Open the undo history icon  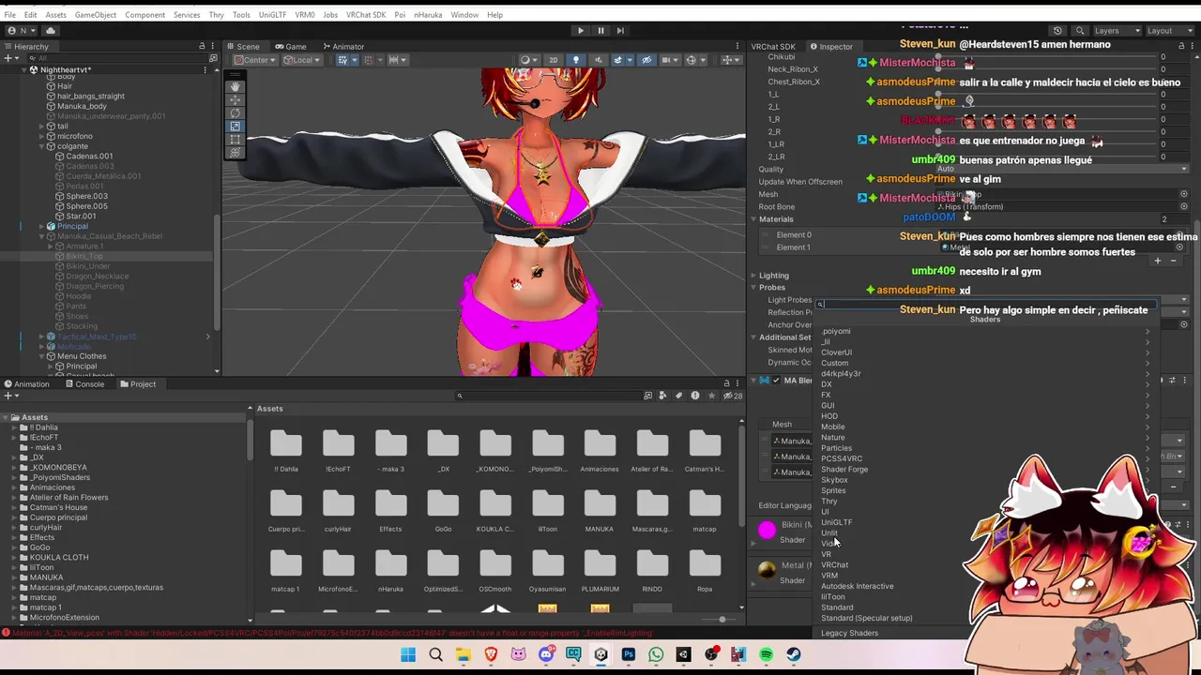pos(1057,30)
